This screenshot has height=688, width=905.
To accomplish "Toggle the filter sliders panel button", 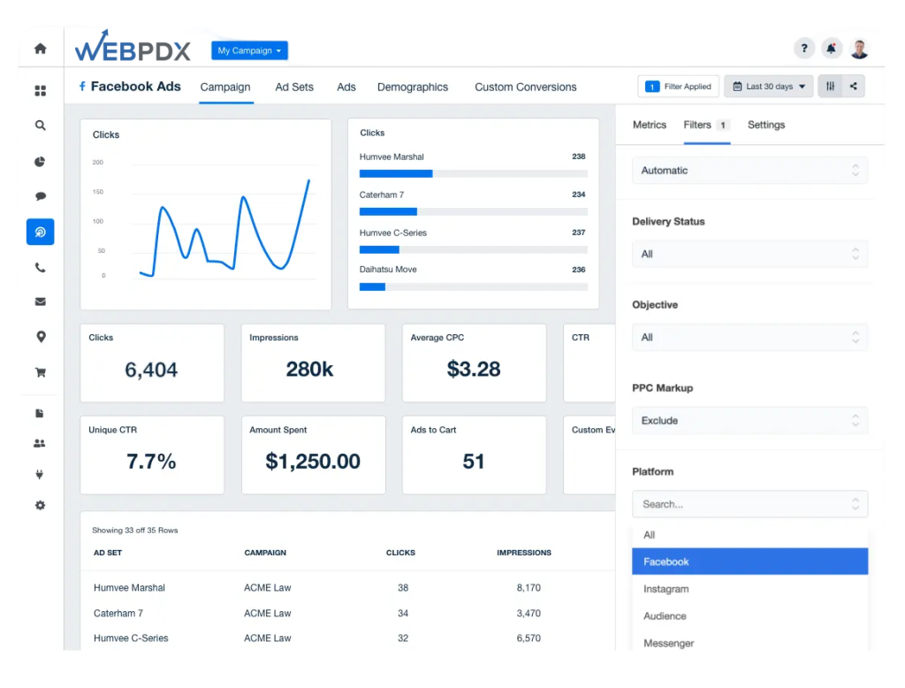I will (830, 87).
